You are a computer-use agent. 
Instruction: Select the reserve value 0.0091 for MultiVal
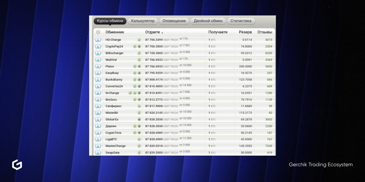(x=247, y=60)
